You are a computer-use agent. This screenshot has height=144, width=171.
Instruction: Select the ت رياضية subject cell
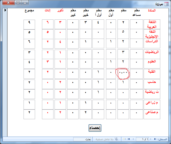click(152, 94)
